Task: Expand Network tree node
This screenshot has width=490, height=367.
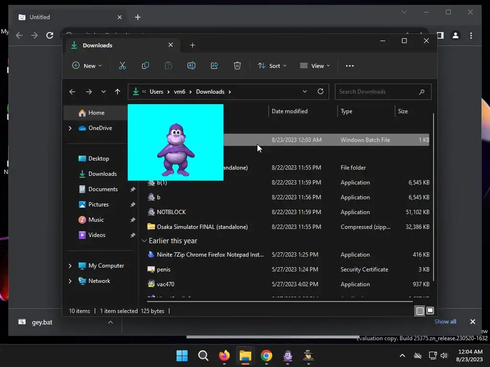Action: click(70, 281)
